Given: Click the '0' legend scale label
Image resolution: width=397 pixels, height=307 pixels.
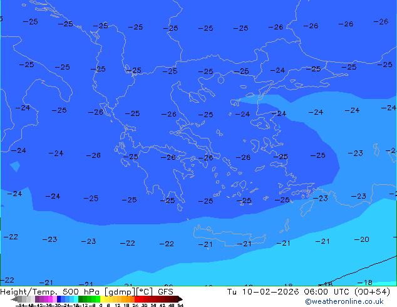Looking at the screenshot, I should (x=101, y=306).
